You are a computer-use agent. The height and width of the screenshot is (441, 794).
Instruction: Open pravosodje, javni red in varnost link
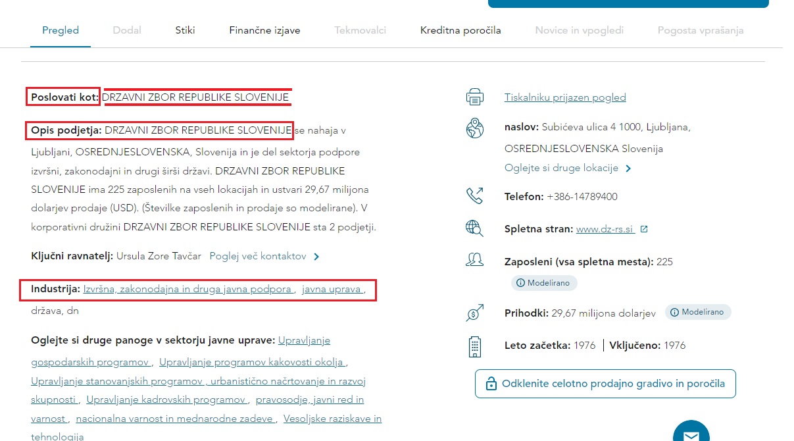(310, 400)
